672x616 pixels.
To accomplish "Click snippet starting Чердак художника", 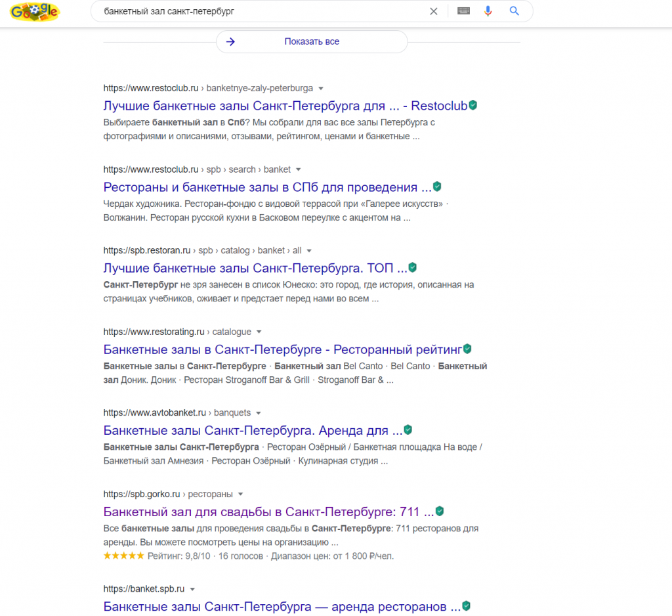I will (276, 211).
